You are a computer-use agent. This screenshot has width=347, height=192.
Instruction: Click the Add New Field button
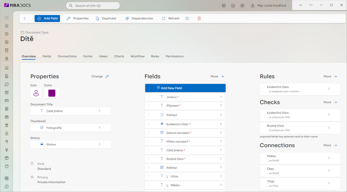[x=186, y=88]
